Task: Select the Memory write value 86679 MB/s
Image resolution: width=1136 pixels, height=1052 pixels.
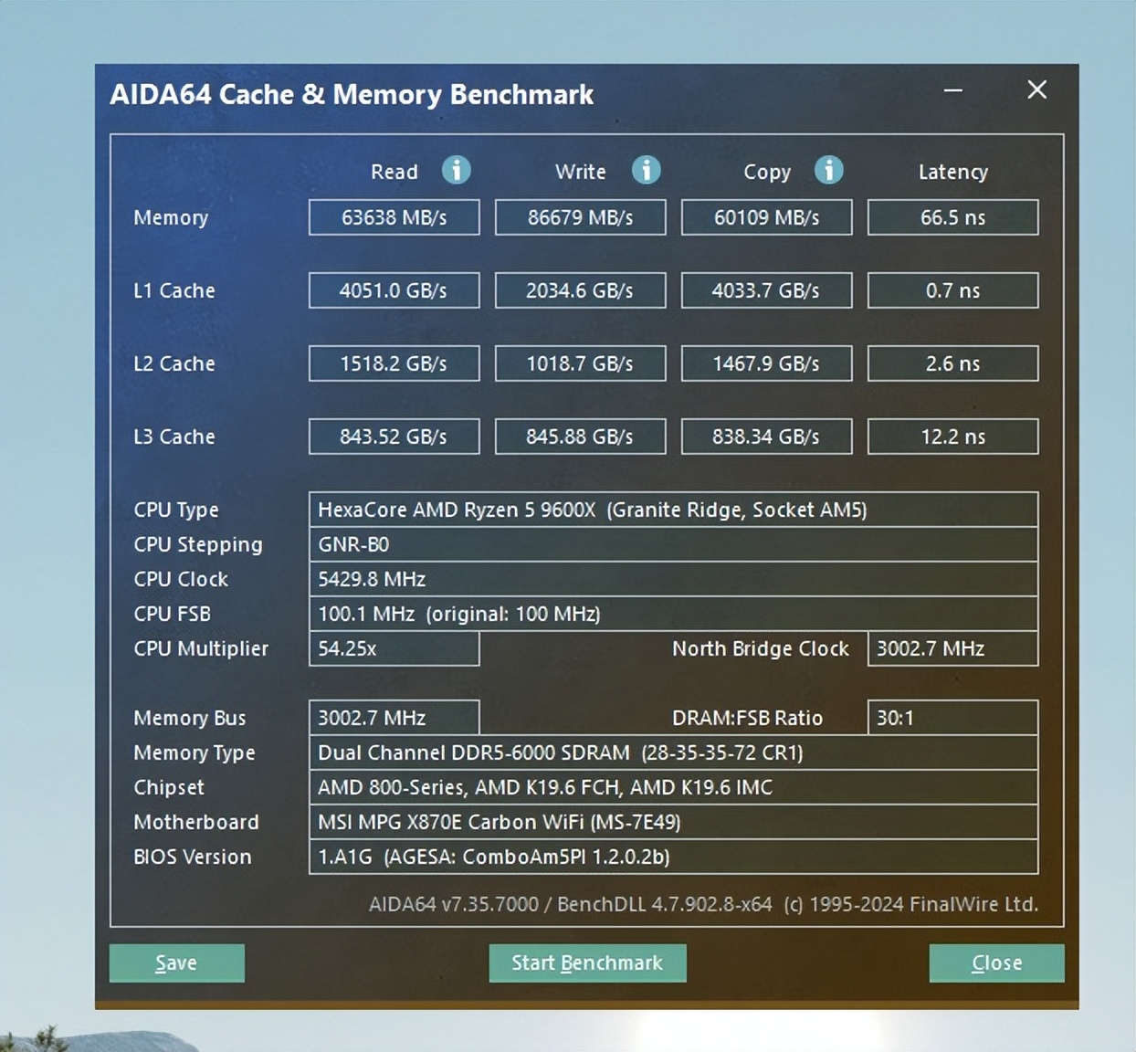Action: click(580, 217)
